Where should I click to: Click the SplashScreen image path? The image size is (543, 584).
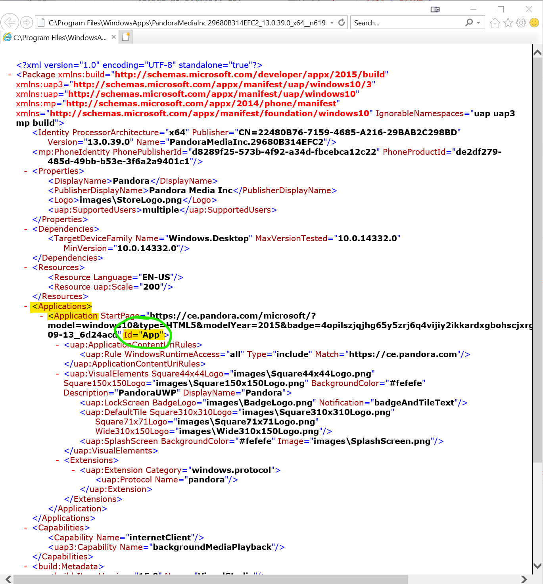[x=372, y=441]
